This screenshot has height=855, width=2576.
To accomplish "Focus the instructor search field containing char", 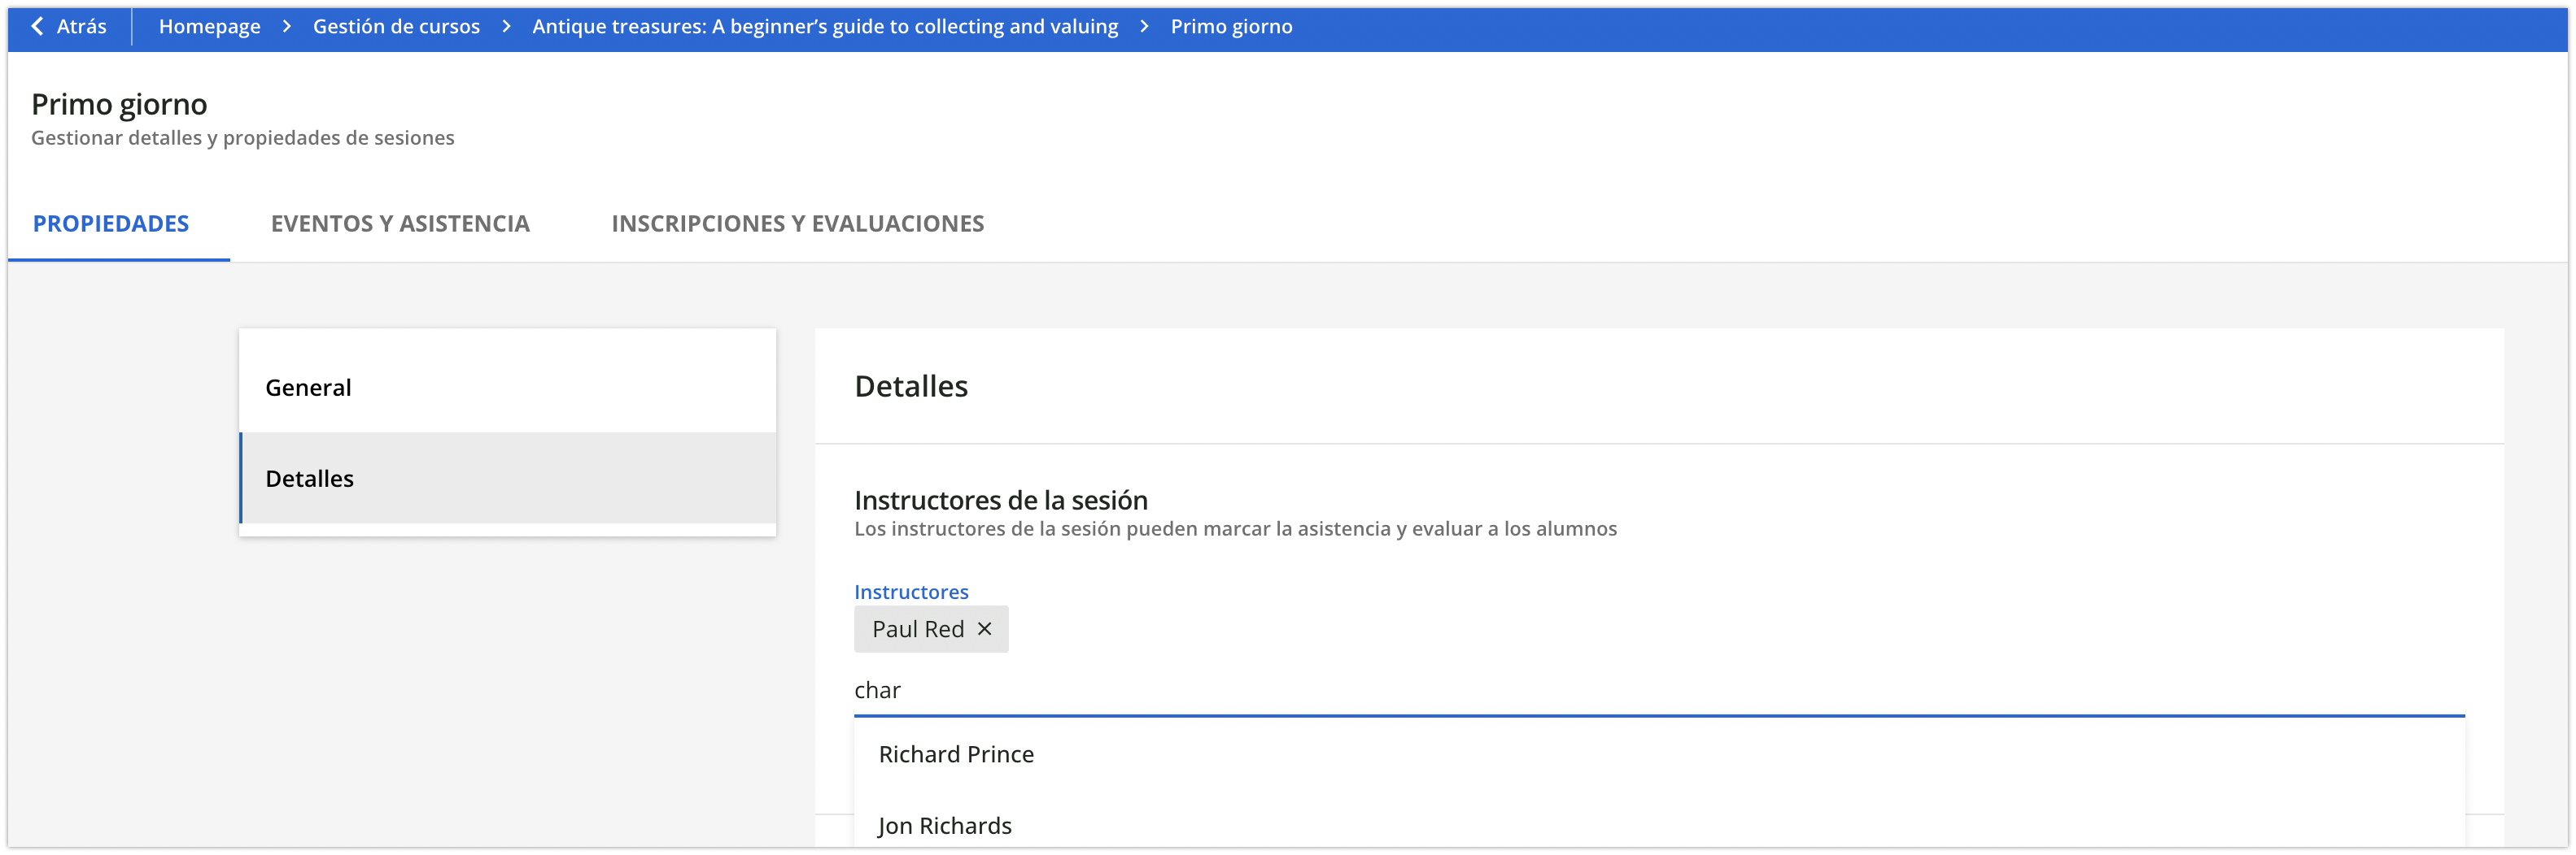I will [x=1600, y=690].
